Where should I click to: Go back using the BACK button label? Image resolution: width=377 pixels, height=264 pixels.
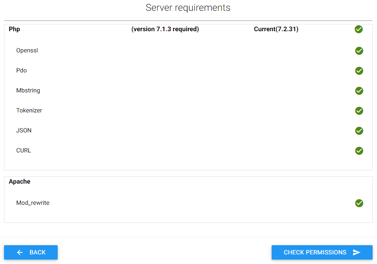(38, 252)
